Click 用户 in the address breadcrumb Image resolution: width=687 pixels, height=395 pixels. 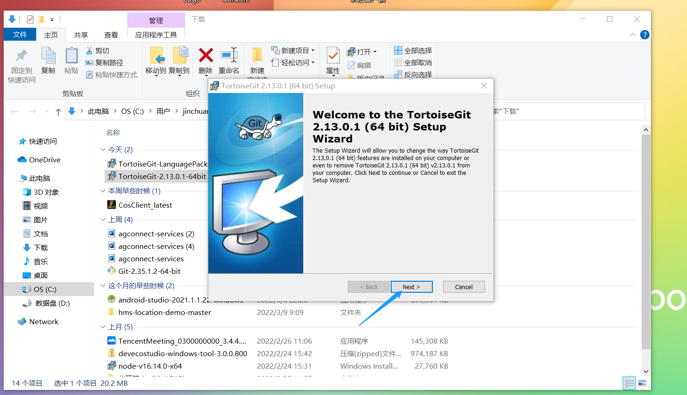(x=163, y=111)
